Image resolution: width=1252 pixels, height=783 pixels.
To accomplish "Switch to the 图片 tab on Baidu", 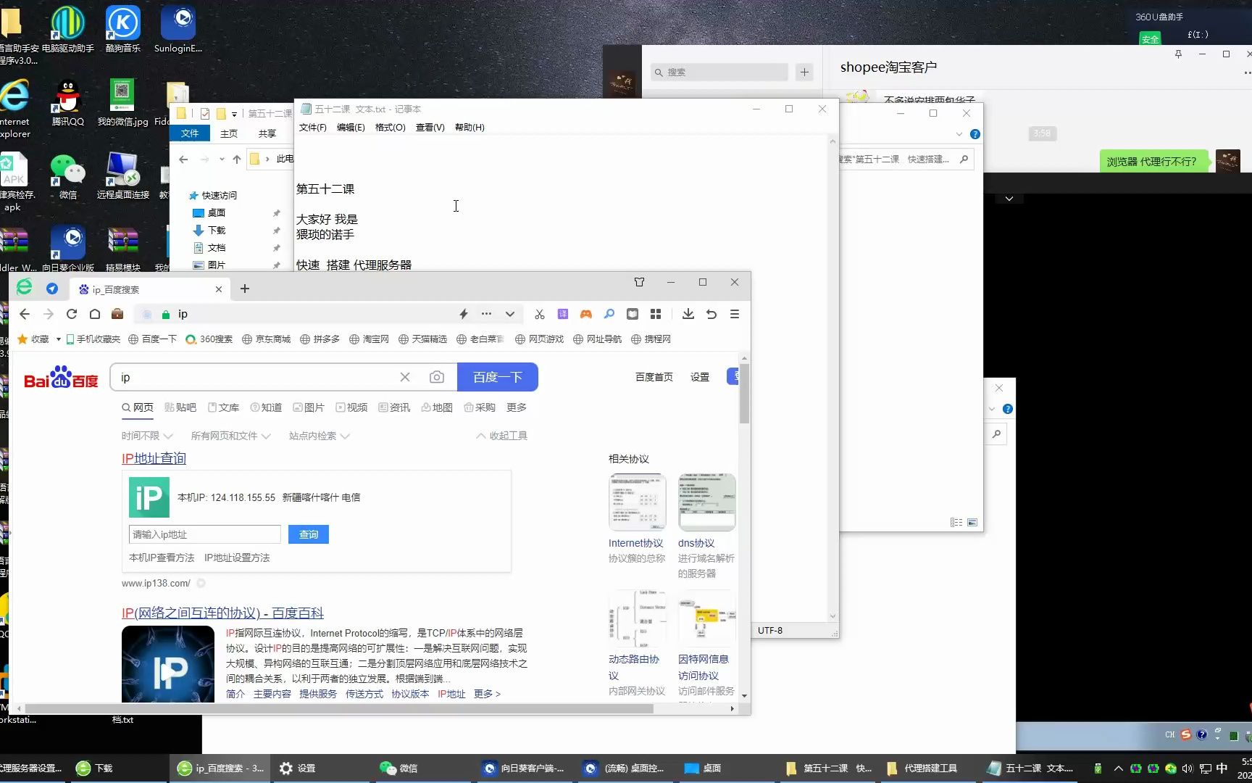I will point(309,407).
